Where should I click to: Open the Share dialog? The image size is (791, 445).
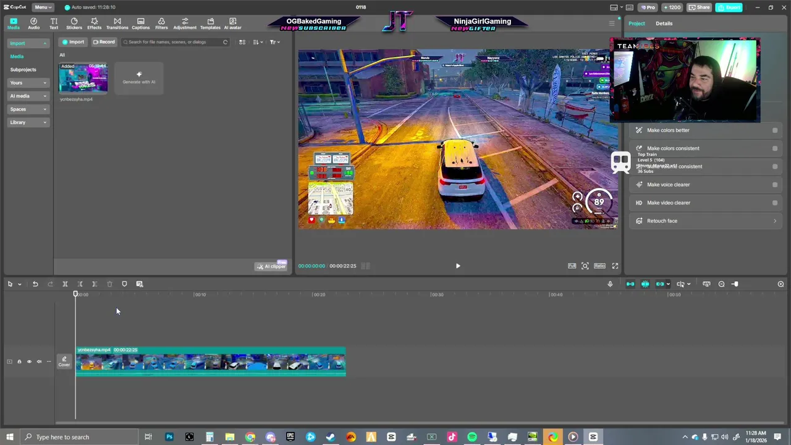pyautogui.click(x=700, y=7)
